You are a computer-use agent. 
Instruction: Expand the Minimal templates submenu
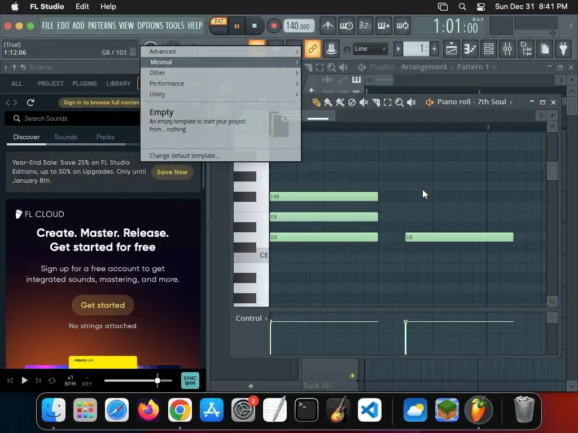[221, 62]
